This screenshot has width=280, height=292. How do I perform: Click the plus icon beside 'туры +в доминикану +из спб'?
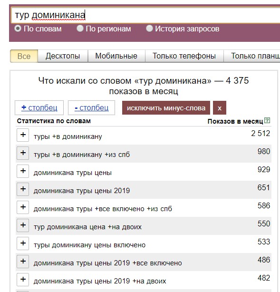[23, 153]
